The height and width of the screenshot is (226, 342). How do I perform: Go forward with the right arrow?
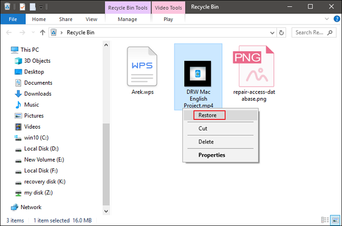(x=22, y=32)
